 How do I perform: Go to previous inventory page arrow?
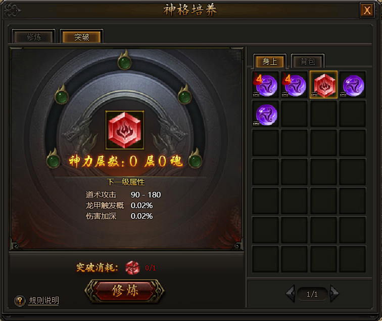pos(291,293)
